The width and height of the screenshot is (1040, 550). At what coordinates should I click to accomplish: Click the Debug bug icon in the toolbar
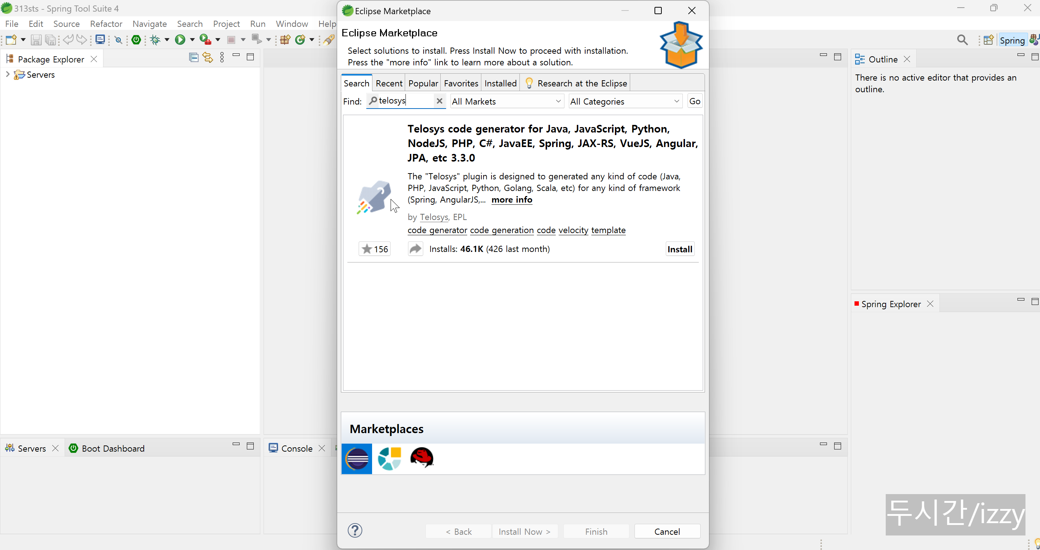pyautogui.click(x=155, y=40)
